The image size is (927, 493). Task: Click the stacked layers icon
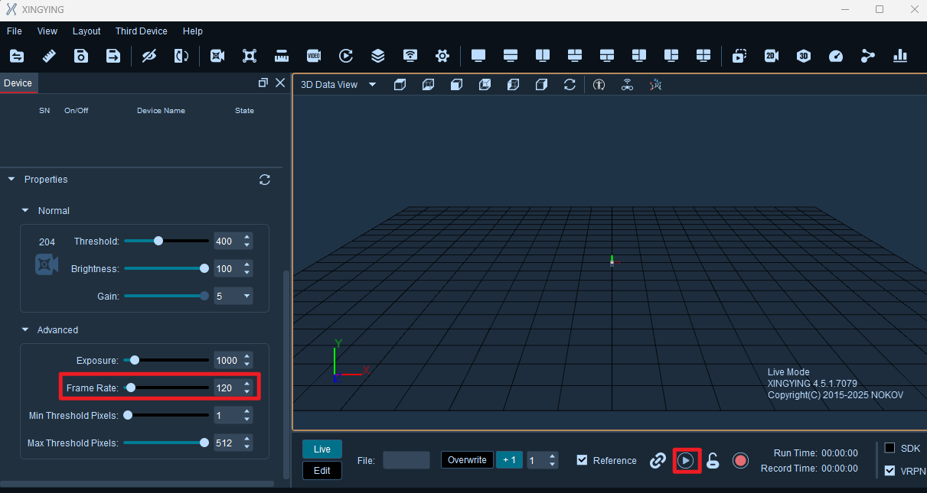pyautogui.click(x=378, y=56)
